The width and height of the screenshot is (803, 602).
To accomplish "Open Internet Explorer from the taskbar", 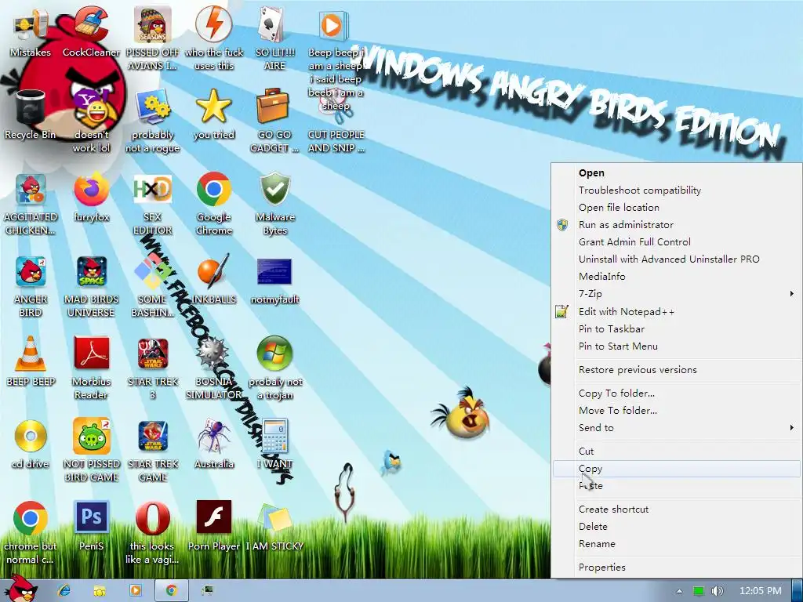I will pos(64,591).
